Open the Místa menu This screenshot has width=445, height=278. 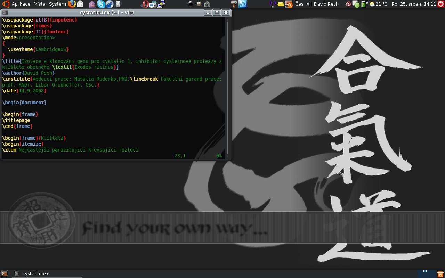40,4
